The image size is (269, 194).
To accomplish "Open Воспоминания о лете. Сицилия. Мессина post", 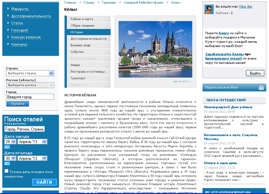I will tap(231, 137).
